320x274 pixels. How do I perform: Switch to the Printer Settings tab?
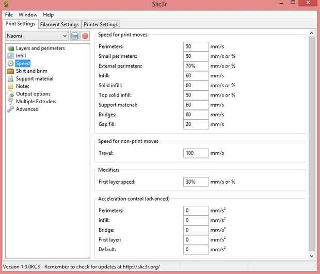click(101, 24)
